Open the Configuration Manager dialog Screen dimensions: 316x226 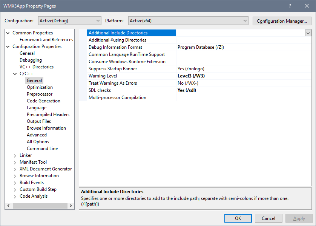282,21
